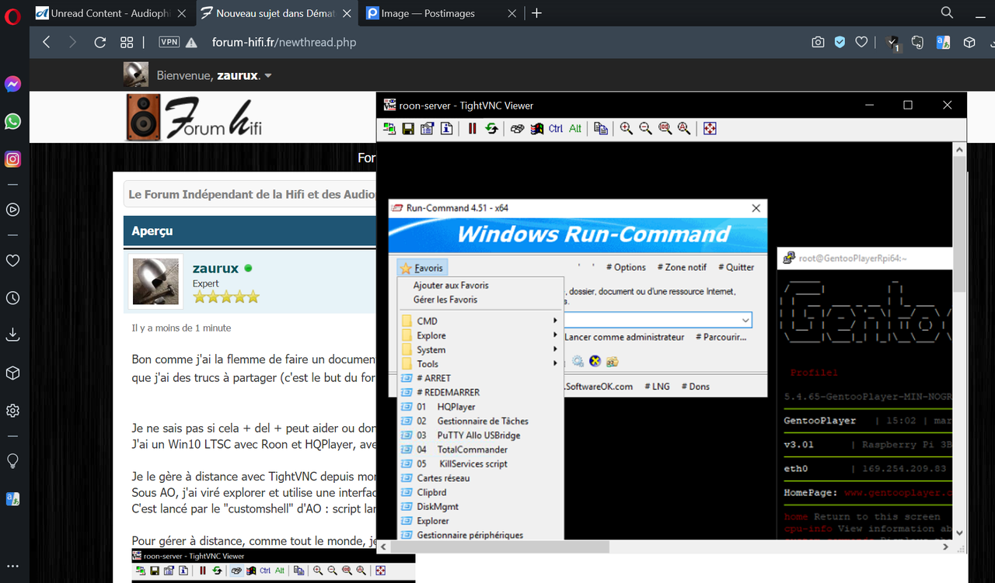
Task: Open Downloads icon in Opera sidebar
Action: 12,335
